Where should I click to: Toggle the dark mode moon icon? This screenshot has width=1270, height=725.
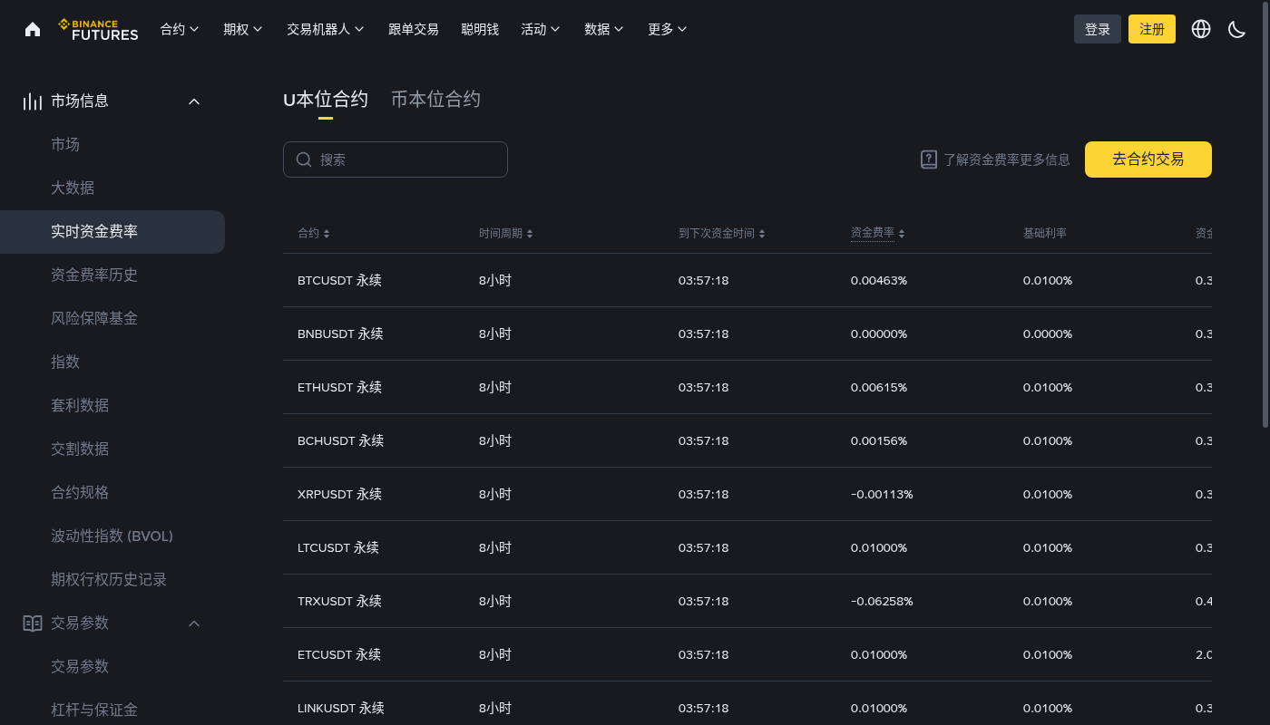pos(1236,29)
